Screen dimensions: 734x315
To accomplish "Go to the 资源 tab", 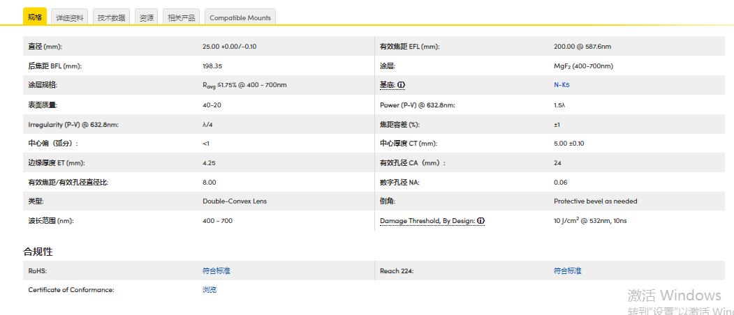I will tap(147, 17).
